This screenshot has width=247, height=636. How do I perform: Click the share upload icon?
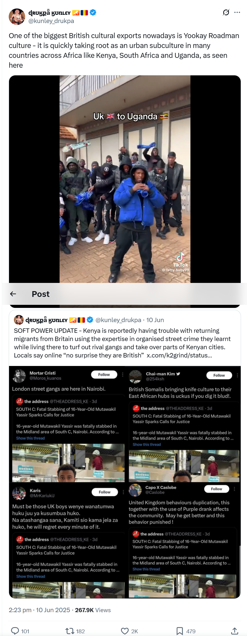pos(234,631)
